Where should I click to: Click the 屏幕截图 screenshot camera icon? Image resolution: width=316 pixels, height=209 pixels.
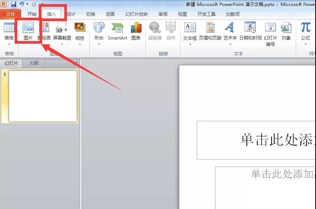(x=61, y=27)
